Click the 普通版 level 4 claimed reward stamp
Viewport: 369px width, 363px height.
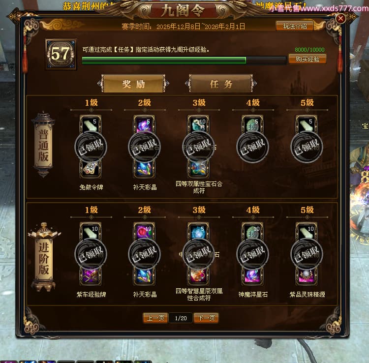point(252,147)
